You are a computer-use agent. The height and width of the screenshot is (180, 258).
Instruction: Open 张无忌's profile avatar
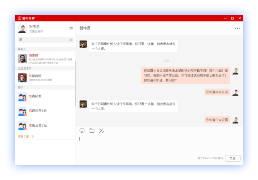click(22, 28)
